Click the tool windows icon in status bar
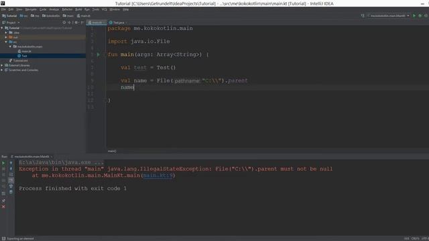The width and height of the screenshot is (429, 241). click(x=3, y=238)
